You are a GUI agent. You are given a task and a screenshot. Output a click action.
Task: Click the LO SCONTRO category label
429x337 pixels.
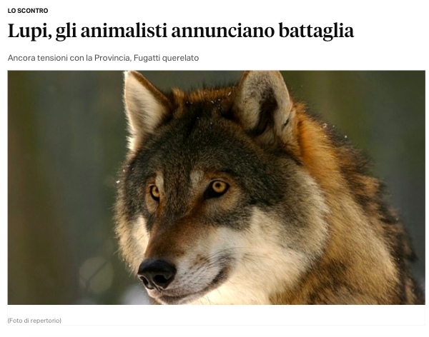pyautogui.click(x=28, y=11)
